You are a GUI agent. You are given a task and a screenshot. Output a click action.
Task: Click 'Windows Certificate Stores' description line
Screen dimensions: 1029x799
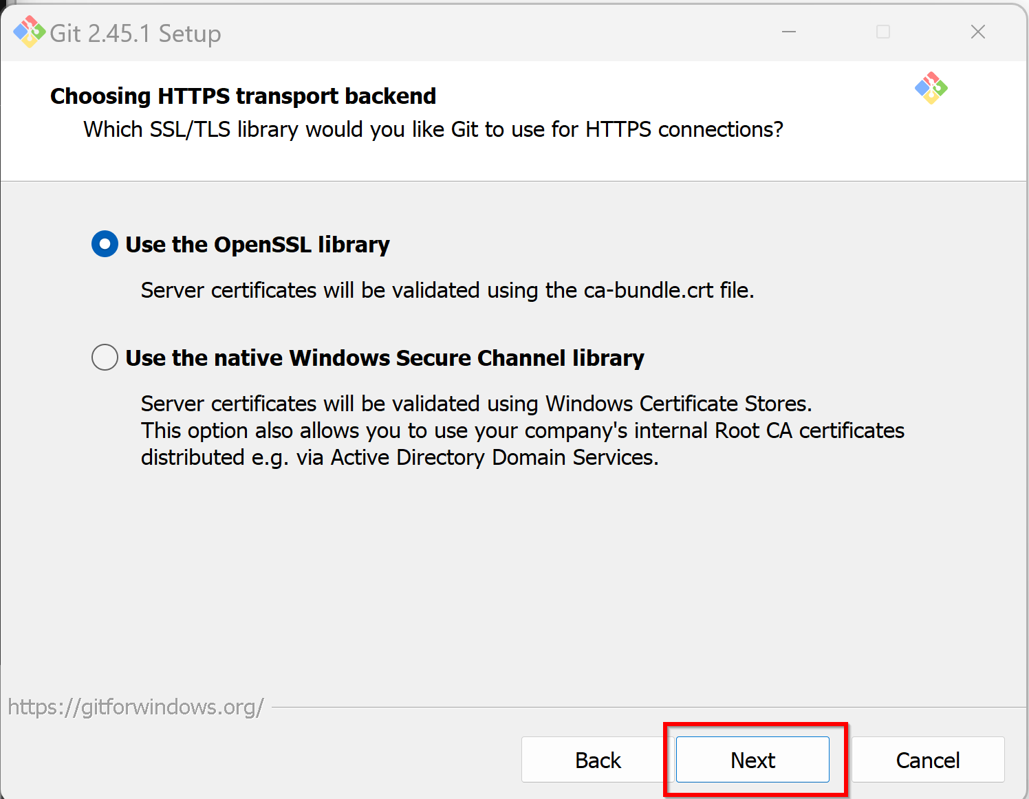pyautogui.click(x=476, y=404)
